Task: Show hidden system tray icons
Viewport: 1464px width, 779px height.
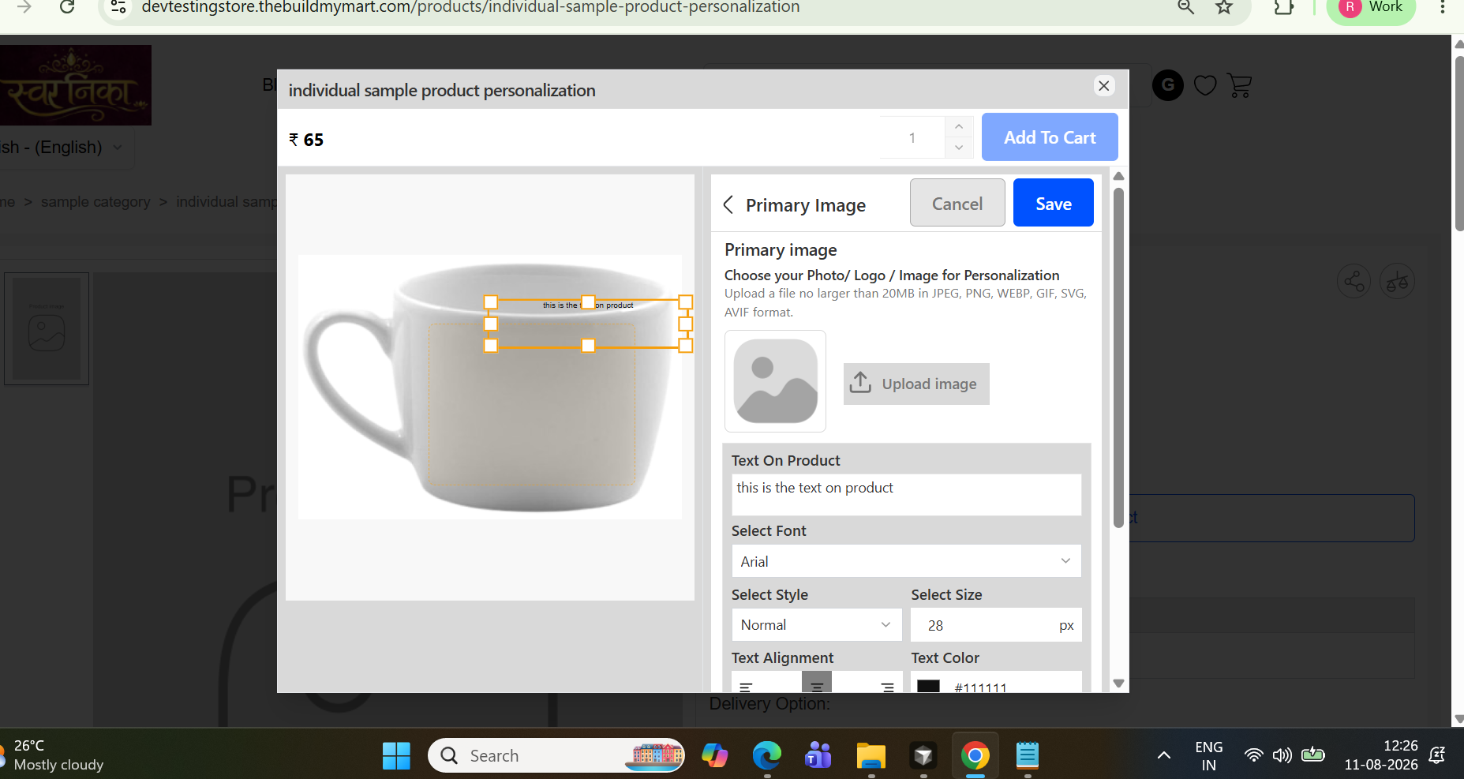Action: [x=1163, y=756]
